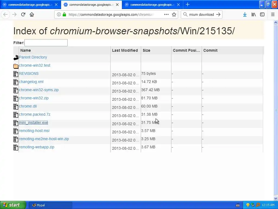Image resolution: width=278 pixels, height=209 pixels.
Task: Download chrome-win32-syms.zip
Action: [39, 90]
